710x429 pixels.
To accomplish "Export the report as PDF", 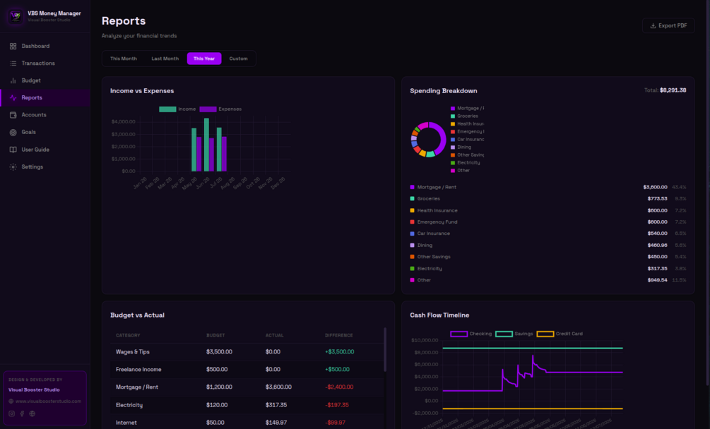I will [668, 26].
